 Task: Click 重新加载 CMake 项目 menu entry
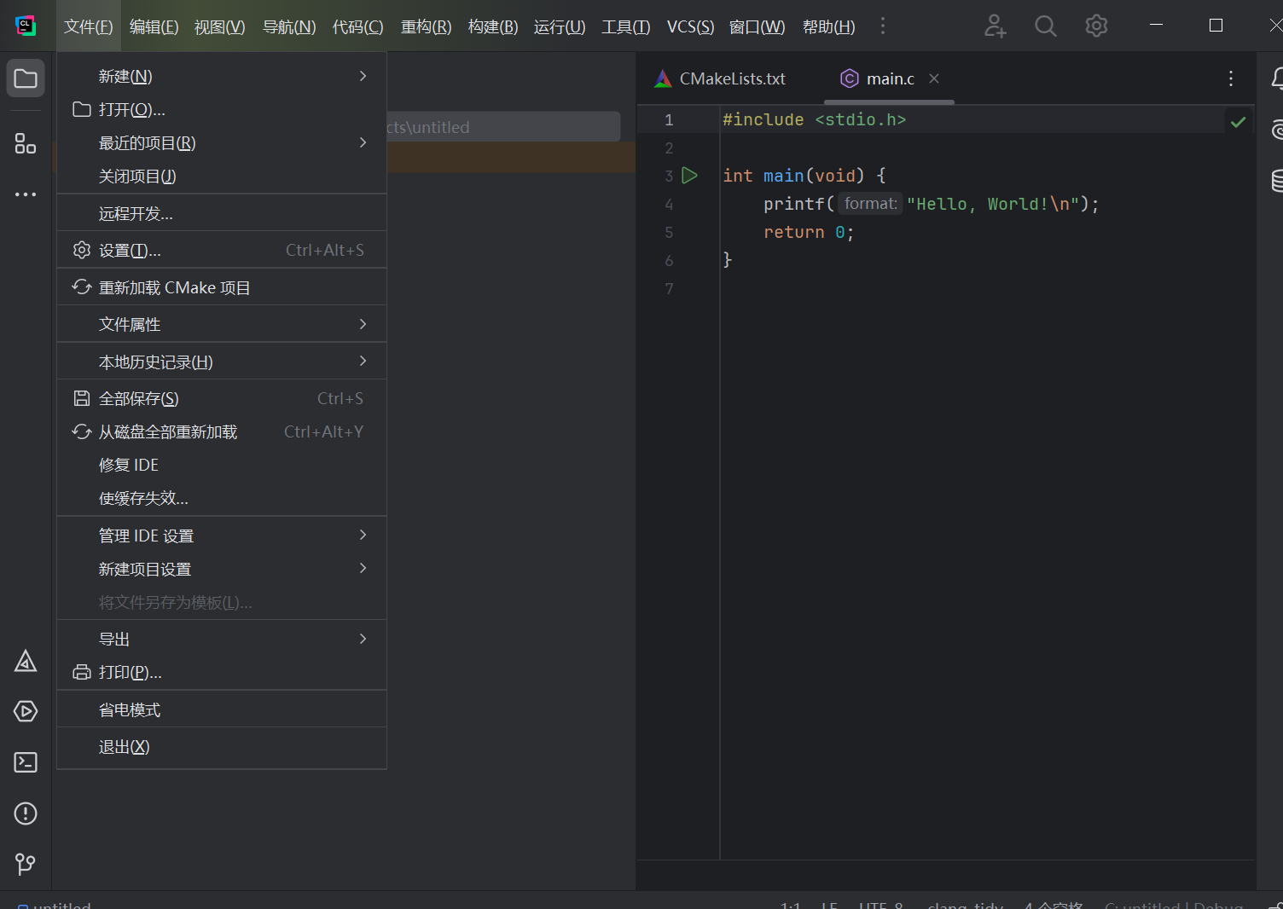[174, 287]
